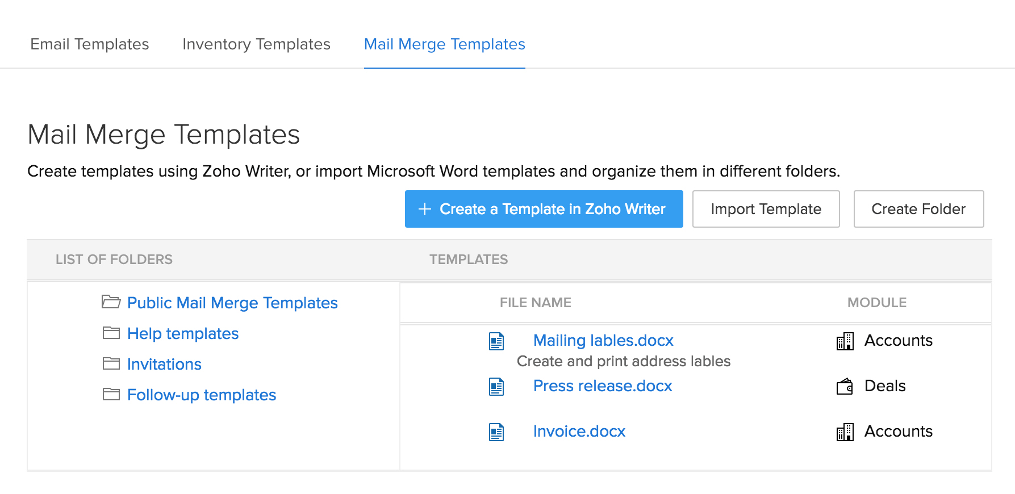
Task: Select the Mail Merge Templates tab
Action: click(444, 44)
